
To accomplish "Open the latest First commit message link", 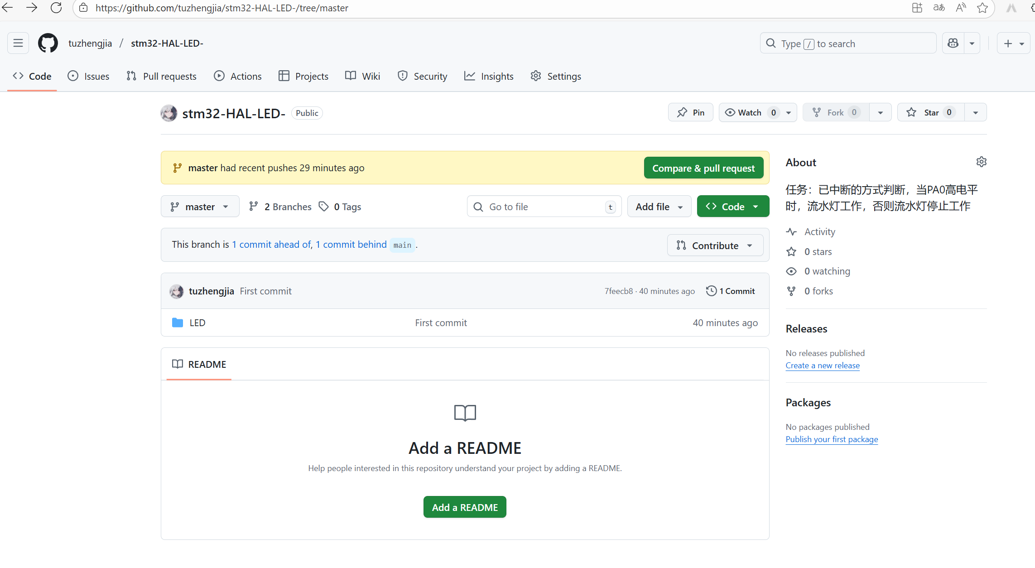I will point(266,291).
